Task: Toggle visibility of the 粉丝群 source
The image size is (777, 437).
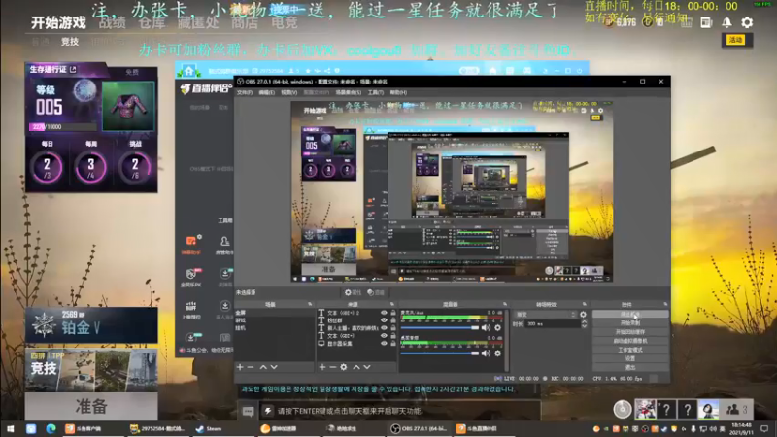Action: point(384,320)
